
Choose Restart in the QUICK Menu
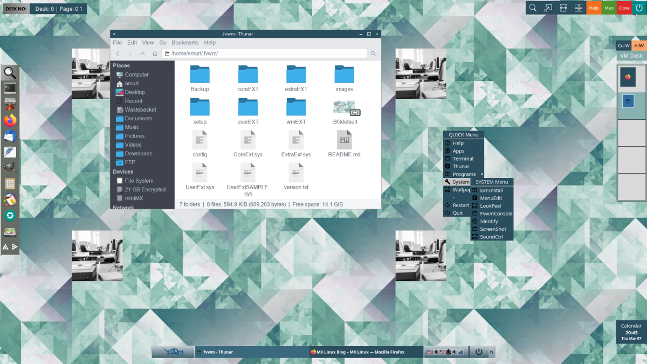[457, 205]
